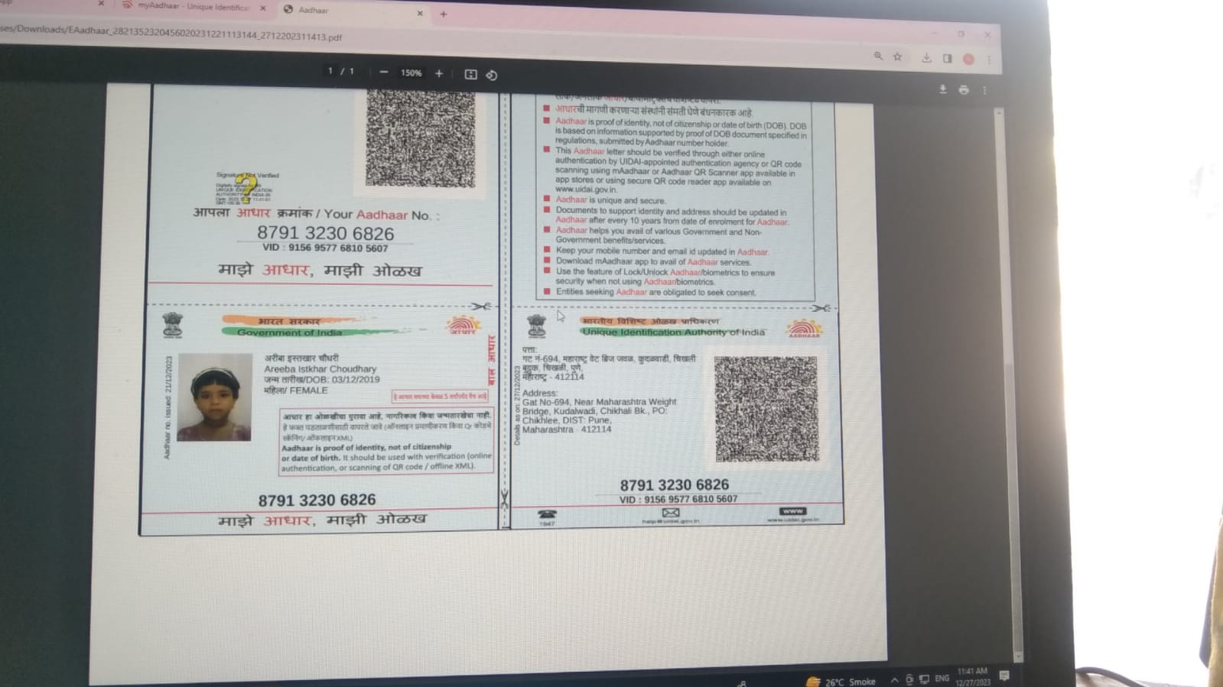Click the large QR code at top
This screenshot has width=1223, height=687.
click(x=420, y=138)
